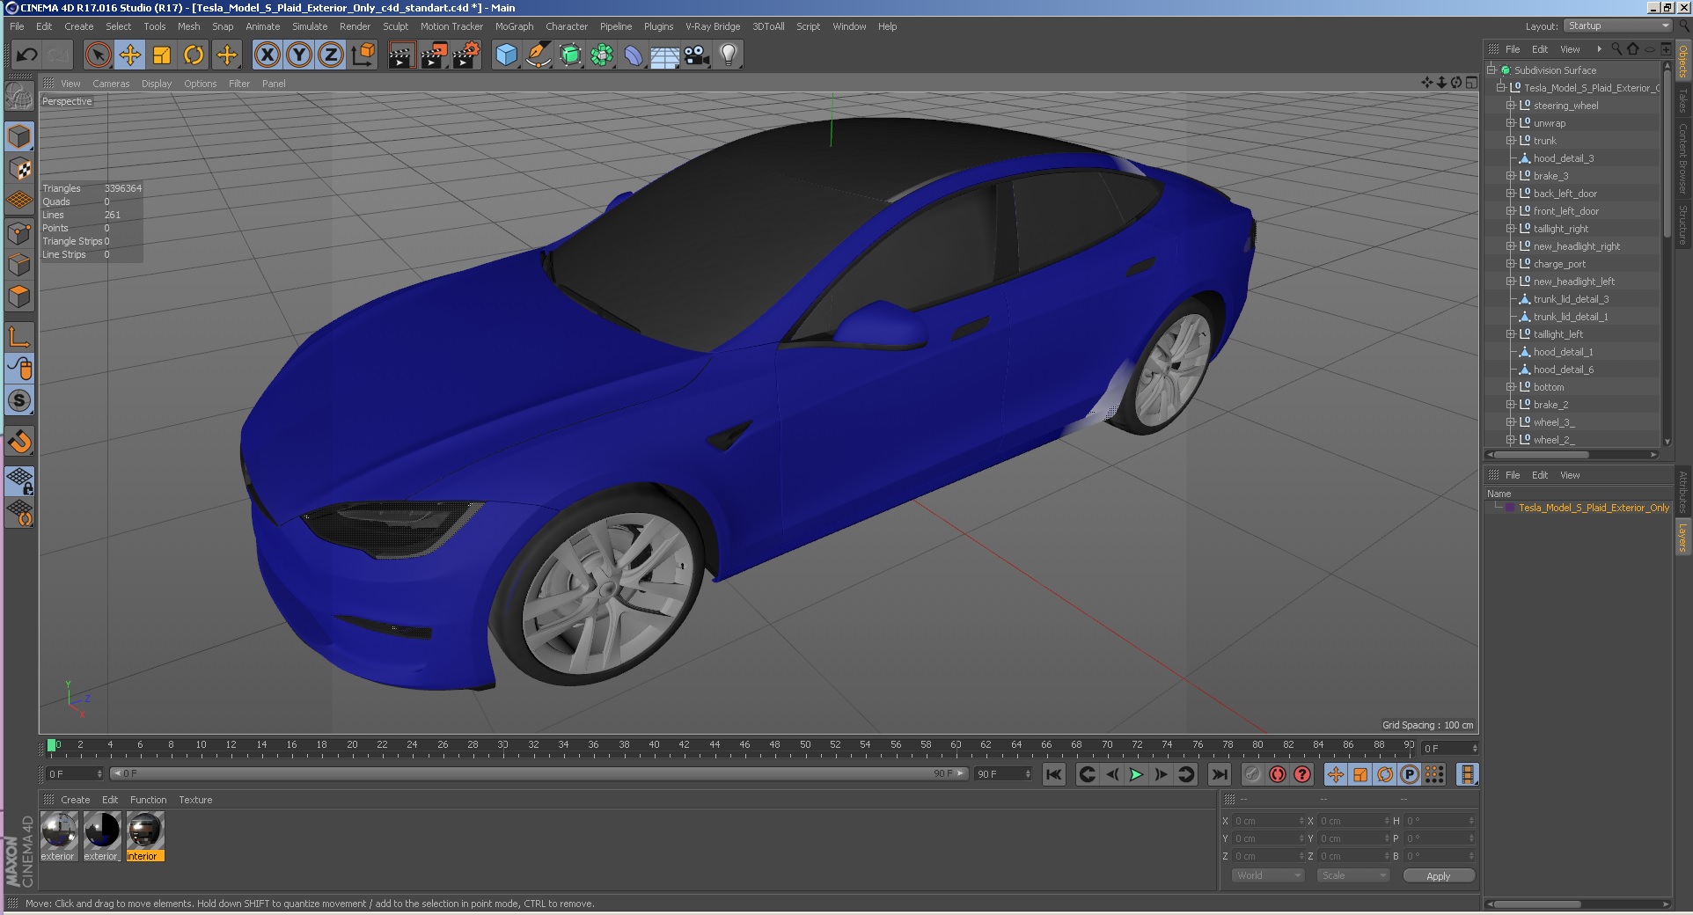Open material manager Create menu
Viewport: 1693px width, 915px height.
(75, 800)
